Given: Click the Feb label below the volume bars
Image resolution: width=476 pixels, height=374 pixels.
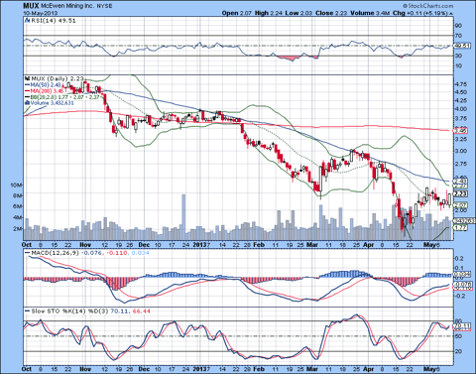Looking at the screenshot, I should click(x=259, y=245).
